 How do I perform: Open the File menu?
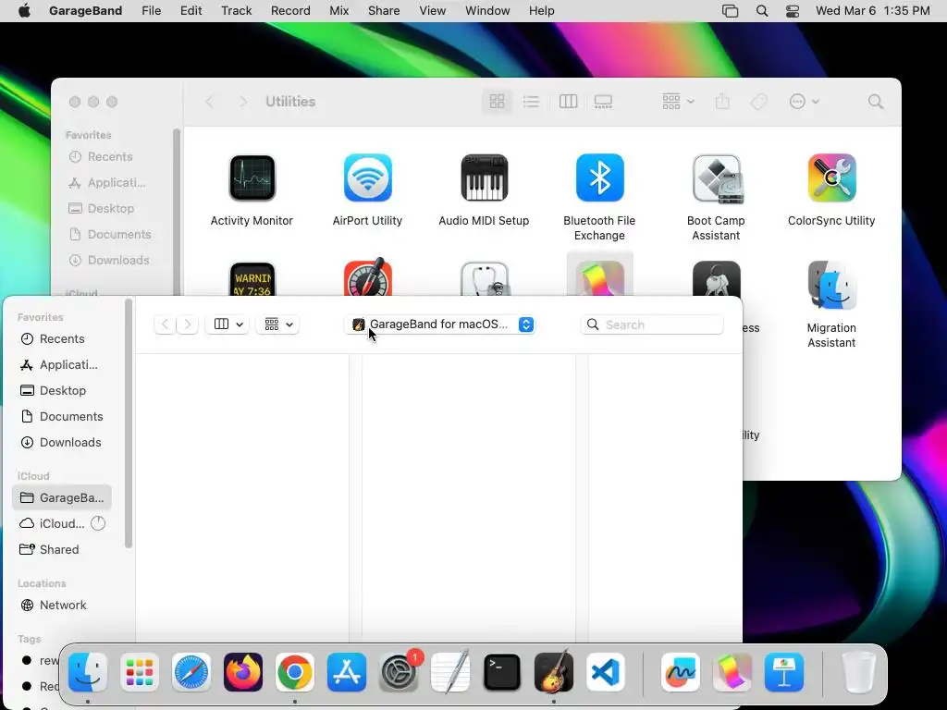click(x=151, y=11)
